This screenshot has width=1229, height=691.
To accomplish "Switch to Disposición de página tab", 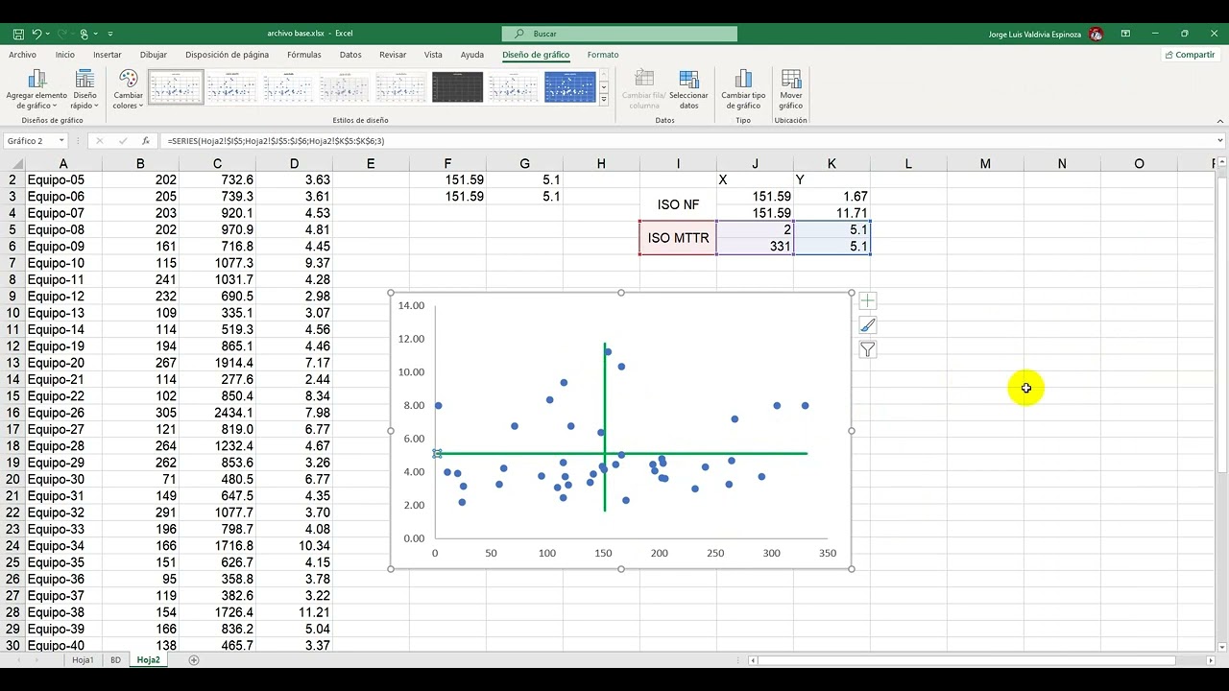I will 227,55.
